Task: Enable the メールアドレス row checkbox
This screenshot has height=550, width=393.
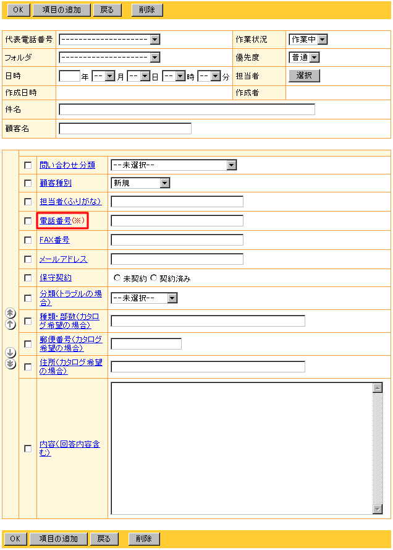Action: (x=28, y=259)
